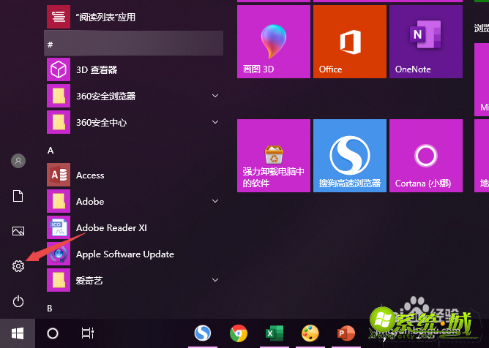Launch Chrome from taskbar
Viewport: 489px width, 348px height.
coord(239,333)
